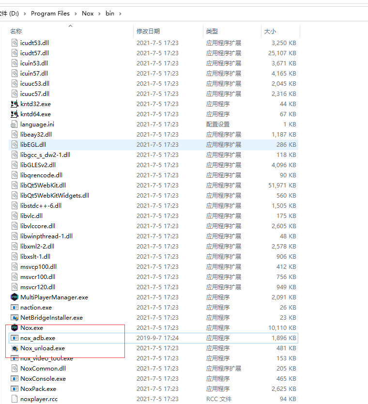
Task: Select the Nox.exe application icon
Action: point(15,327)
